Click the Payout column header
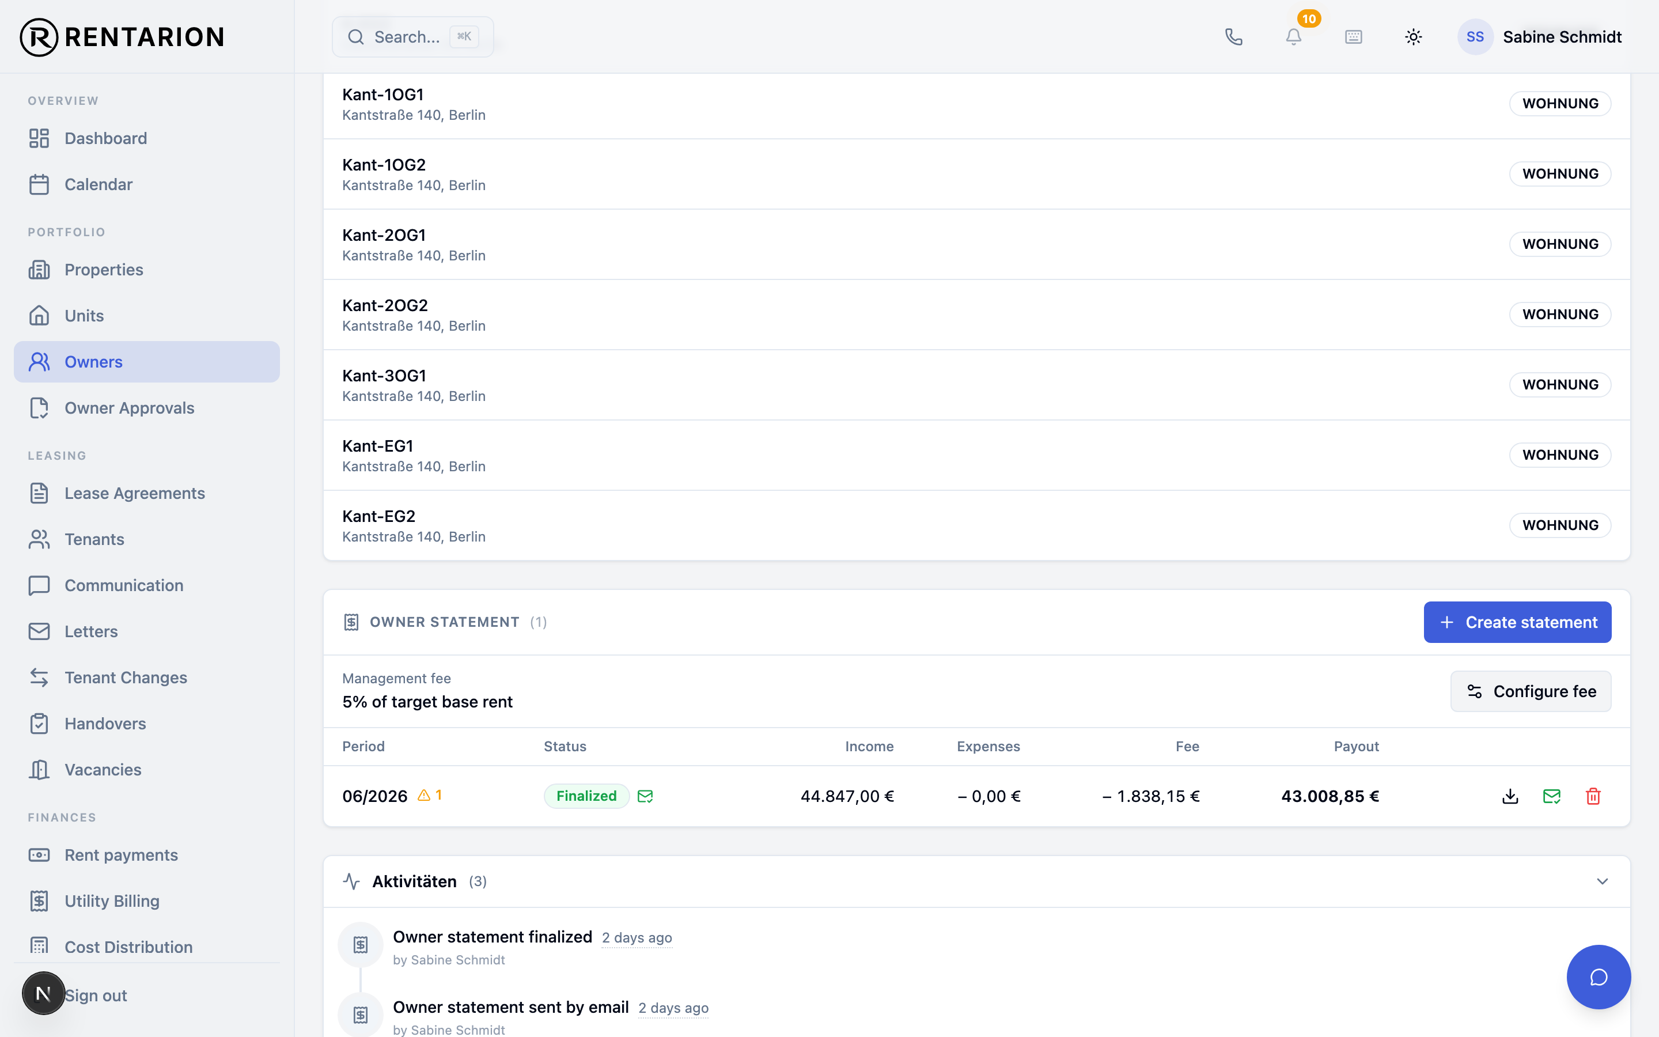1659x1037 pixels. click(x=1356, y=746)
